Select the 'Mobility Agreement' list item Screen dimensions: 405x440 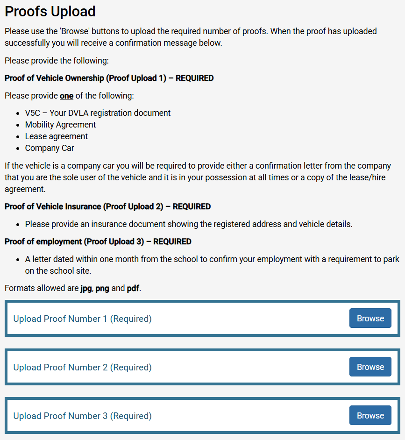(x=60, y=125)
